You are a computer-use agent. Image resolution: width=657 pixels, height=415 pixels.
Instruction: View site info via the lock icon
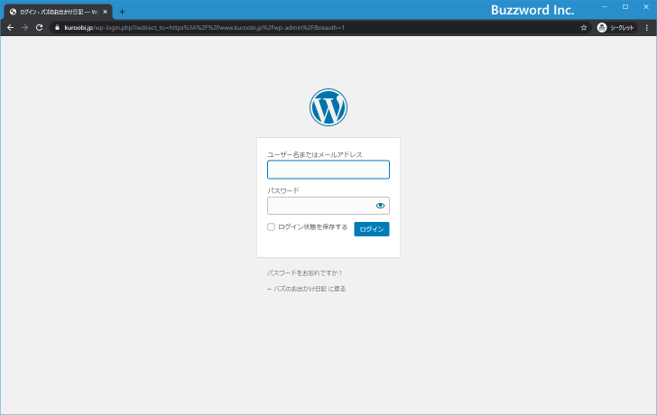point(56,28)
